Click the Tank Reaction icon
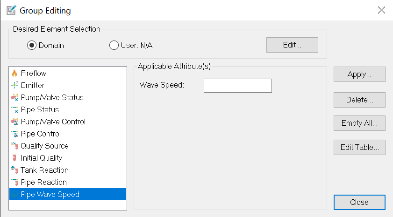The width and height of the screenshot is (393, 217). click(14, 170)
